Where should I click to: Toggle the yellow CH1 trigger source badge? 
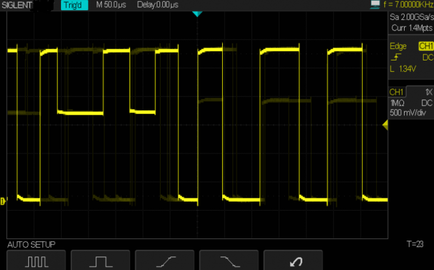click(x=426, y=46)
